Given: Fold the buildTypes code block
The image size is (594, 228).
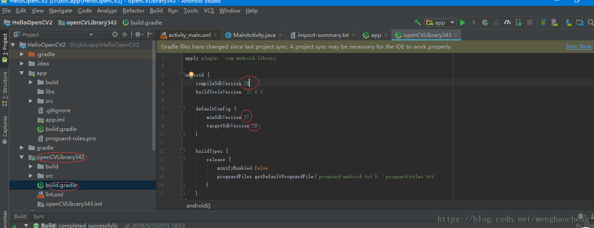Looking at the screenshot, I should click(182, 151).
